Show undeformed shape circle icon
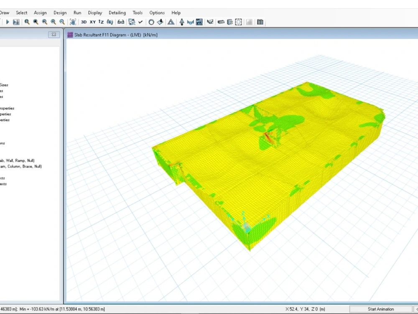This screenshot has width=418, height=314. click(151, 22)
